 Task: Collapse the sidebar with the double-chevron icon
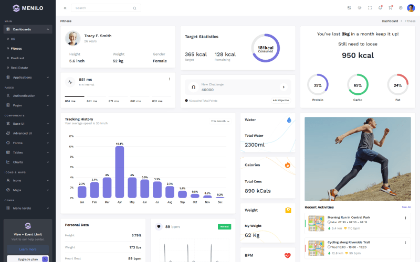(65, 8)
